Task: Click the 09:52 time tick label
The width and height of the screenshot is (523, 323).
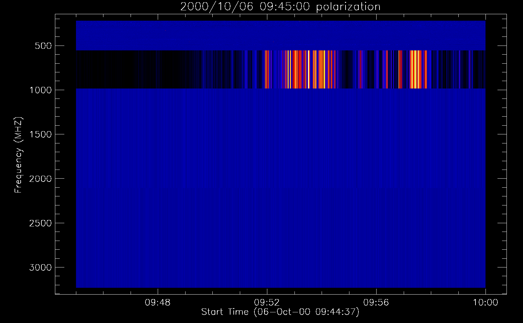Action: tap(267, 303)
